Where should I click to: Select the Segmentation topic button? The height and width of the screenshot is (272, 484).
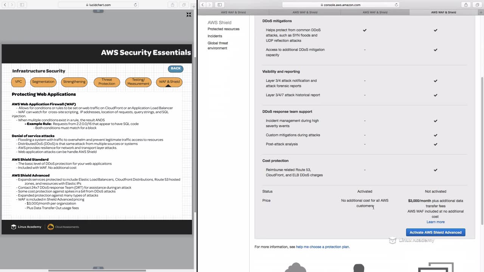point(43,82)
